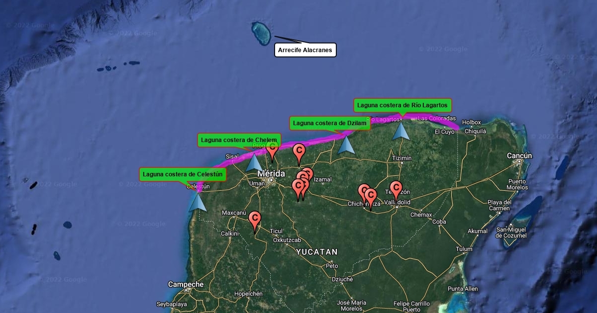Click the José María Morelos label
597x313 pixels.
(x=351, y=306)
